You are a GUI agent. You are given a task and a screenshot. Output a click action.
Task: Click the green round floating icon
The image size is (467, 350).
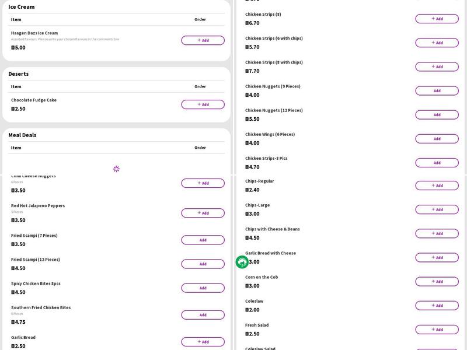click(x=242, y=262)
